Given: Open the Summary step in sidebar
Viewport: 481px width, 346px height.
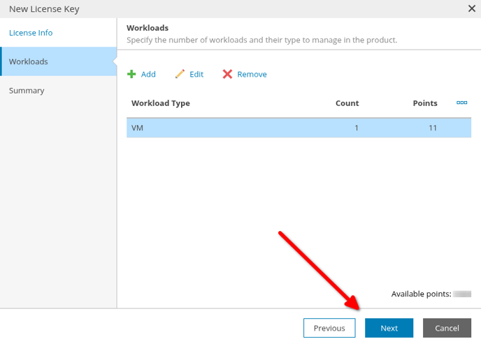Looking at the screenshot, I should click(27, 91).
